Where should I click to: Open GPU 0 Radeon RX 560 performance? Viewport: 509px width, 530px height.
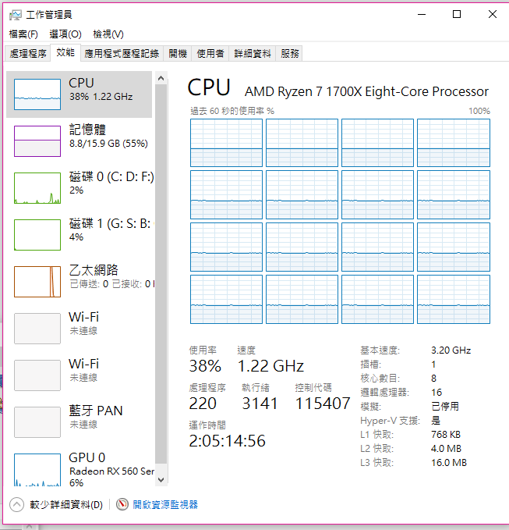(80, 468)
